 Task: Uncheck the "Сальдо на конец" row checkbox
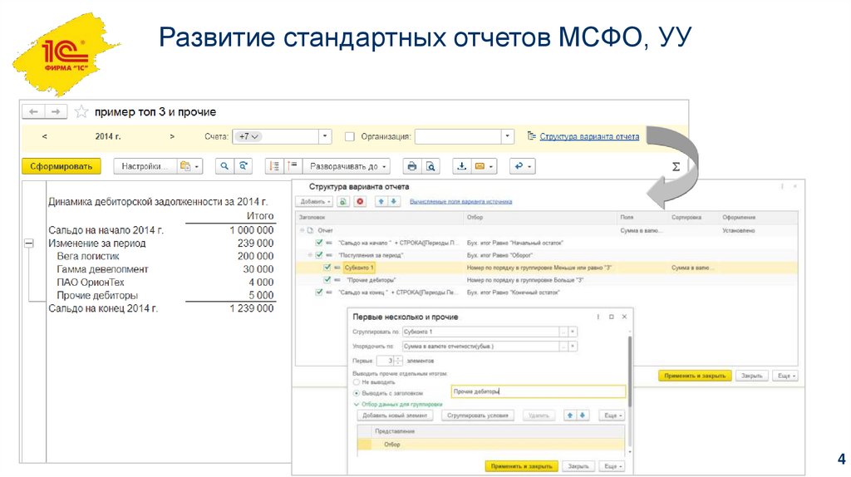tap(319, 293)
